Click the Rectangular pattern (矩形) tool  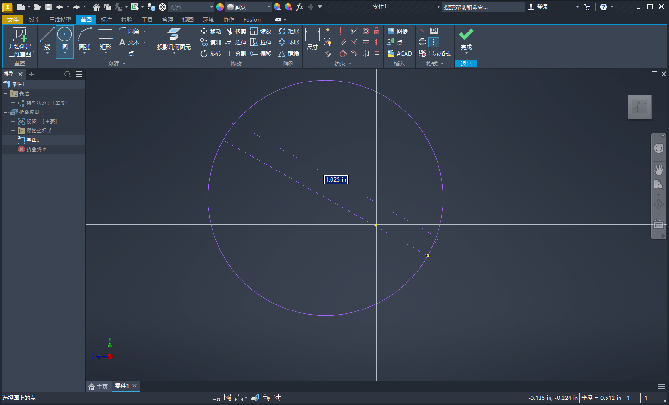(289, 31)
